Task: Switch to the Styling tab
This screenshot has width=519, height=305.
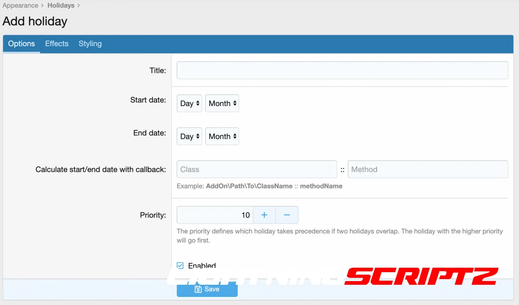Action: point(90,44)
